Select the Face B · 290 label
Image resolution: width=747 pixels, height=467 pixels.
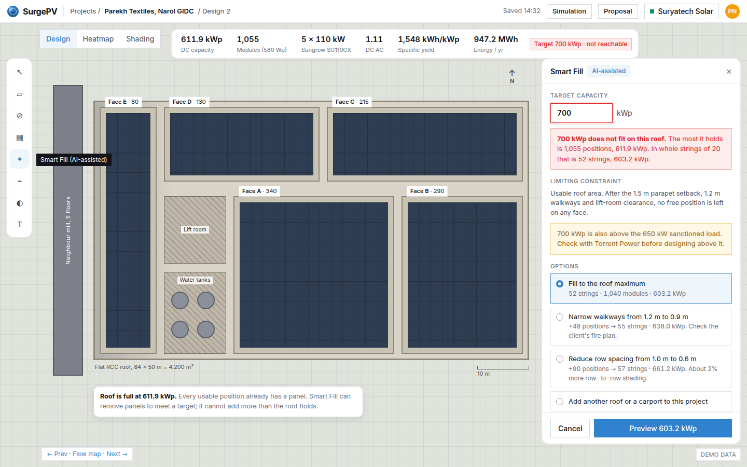click(x=427, y=191)
